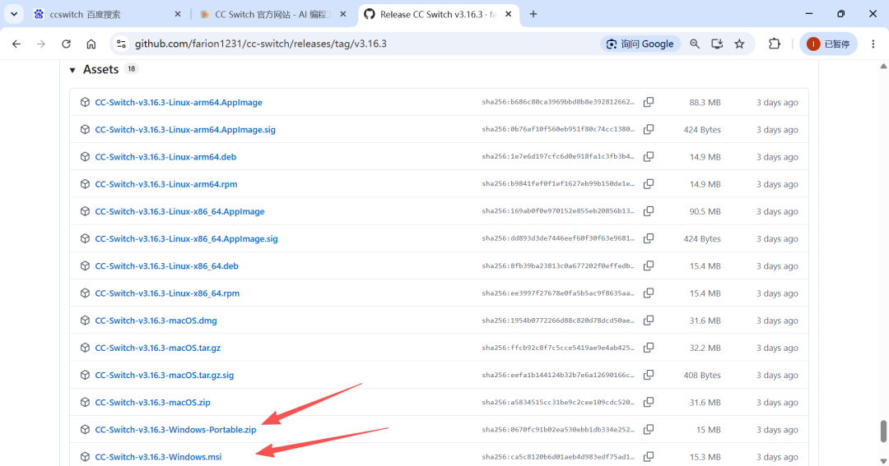This screenshot has height=466, width=889.
Task: Download CC-Switch-v3.16.3-macOS.zip
Action: click(152, 402)
